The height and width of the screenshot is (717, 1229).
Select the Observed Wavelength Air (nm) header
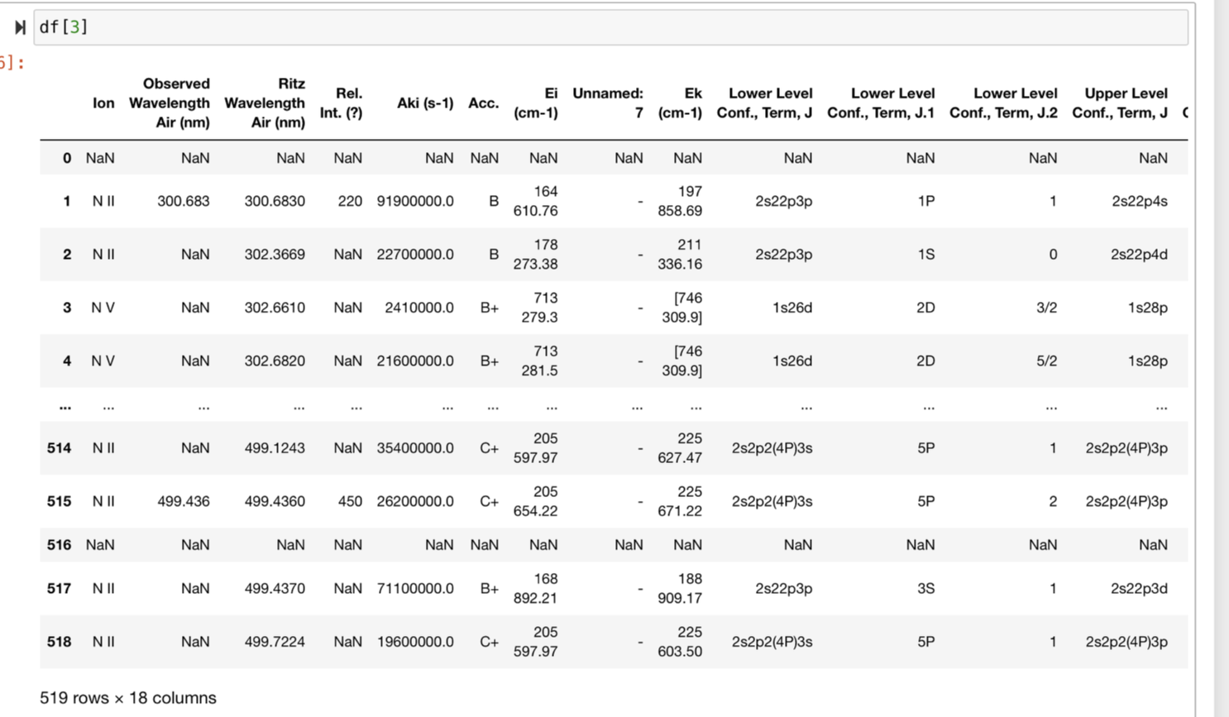[170, 103]
